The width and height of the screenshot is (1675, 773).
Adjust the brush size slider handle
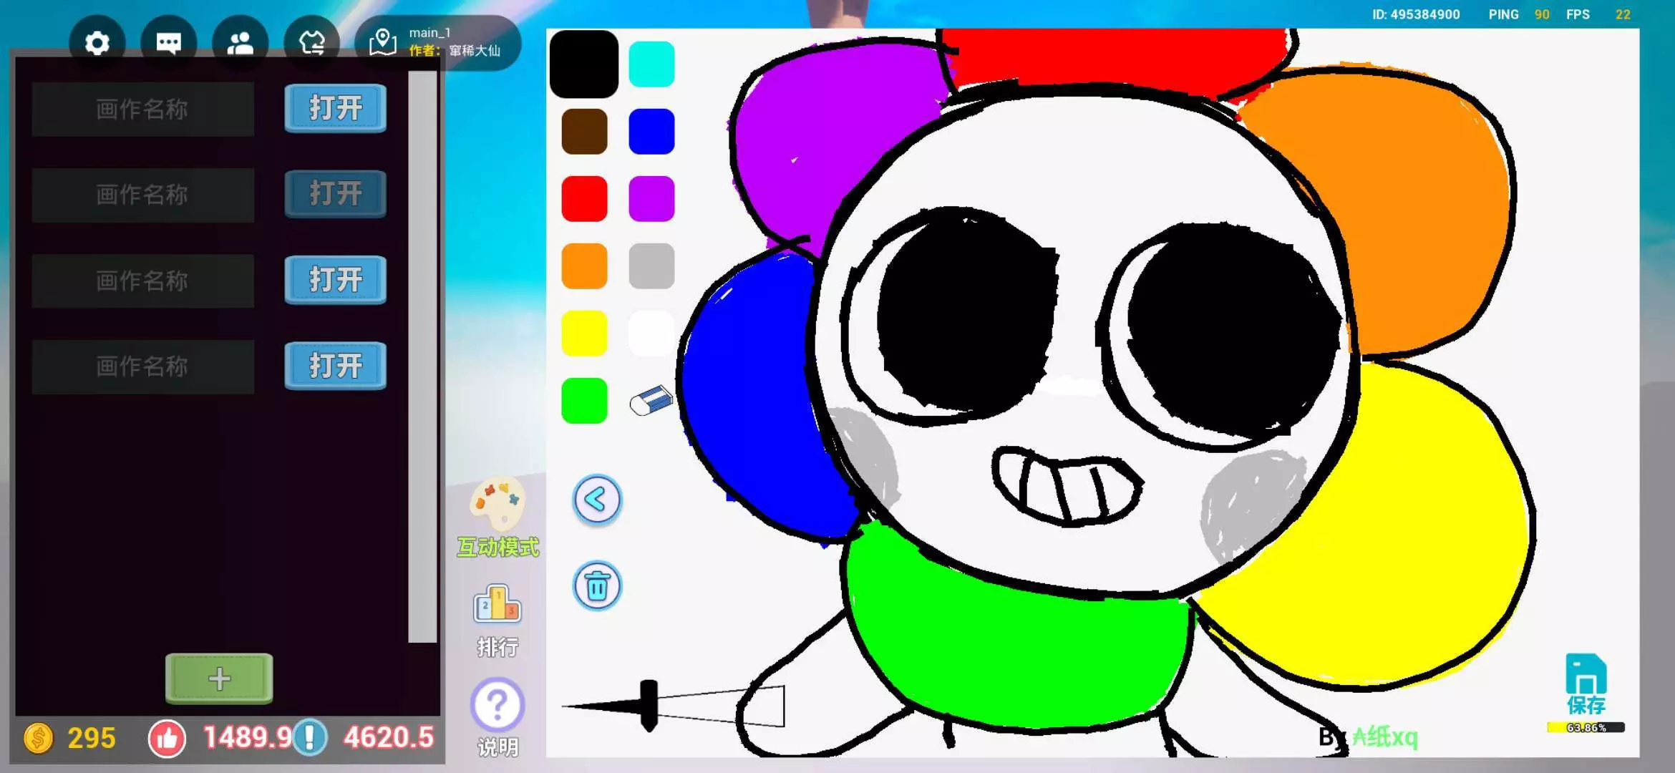(x=649, y=705)
